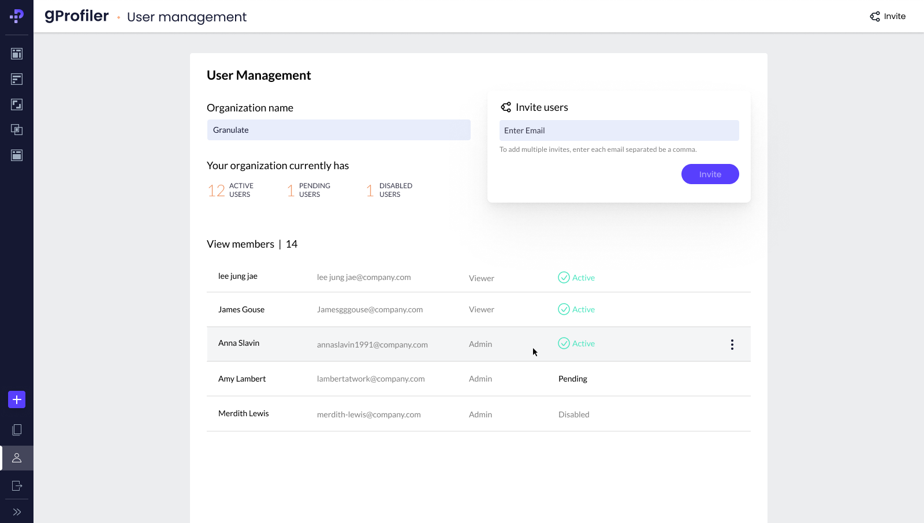The image size is (924, 523).
Task: Click the overlapping squares icon in the sidebar
Action: (x=17, y=130)
